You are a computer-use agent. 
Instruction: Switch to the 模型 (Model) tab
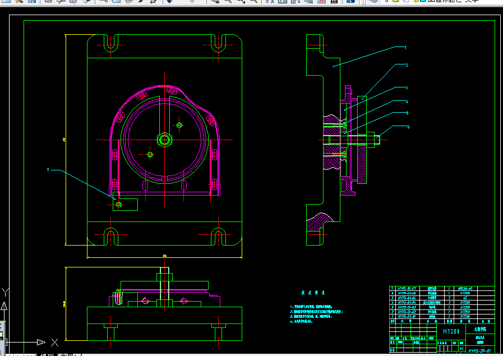(x=47, y=355)
